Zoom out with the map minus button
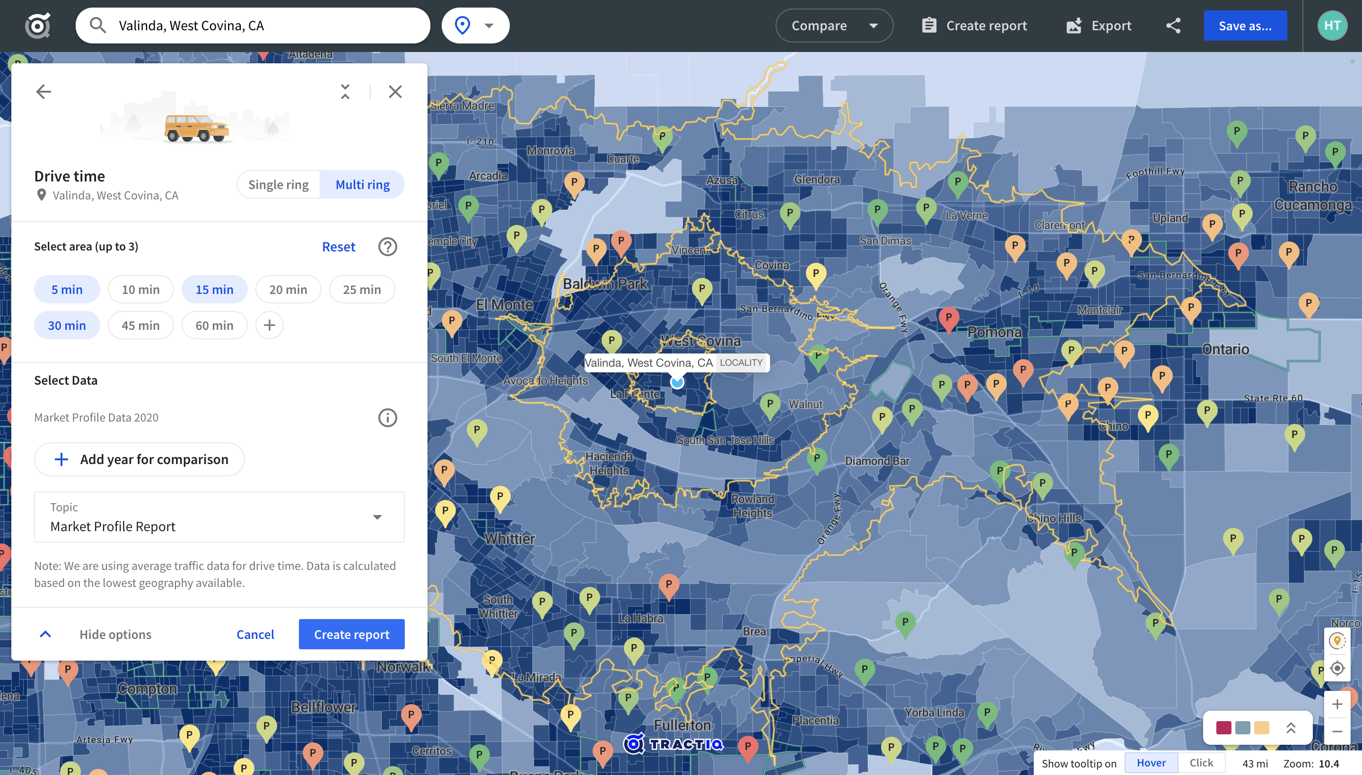This screenshot has height=775, width=1362. 1337,732
